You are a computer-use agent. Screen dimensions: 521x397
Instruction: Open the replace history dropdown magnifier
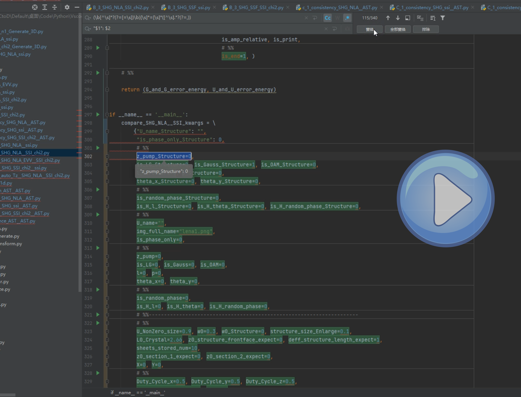87,28
